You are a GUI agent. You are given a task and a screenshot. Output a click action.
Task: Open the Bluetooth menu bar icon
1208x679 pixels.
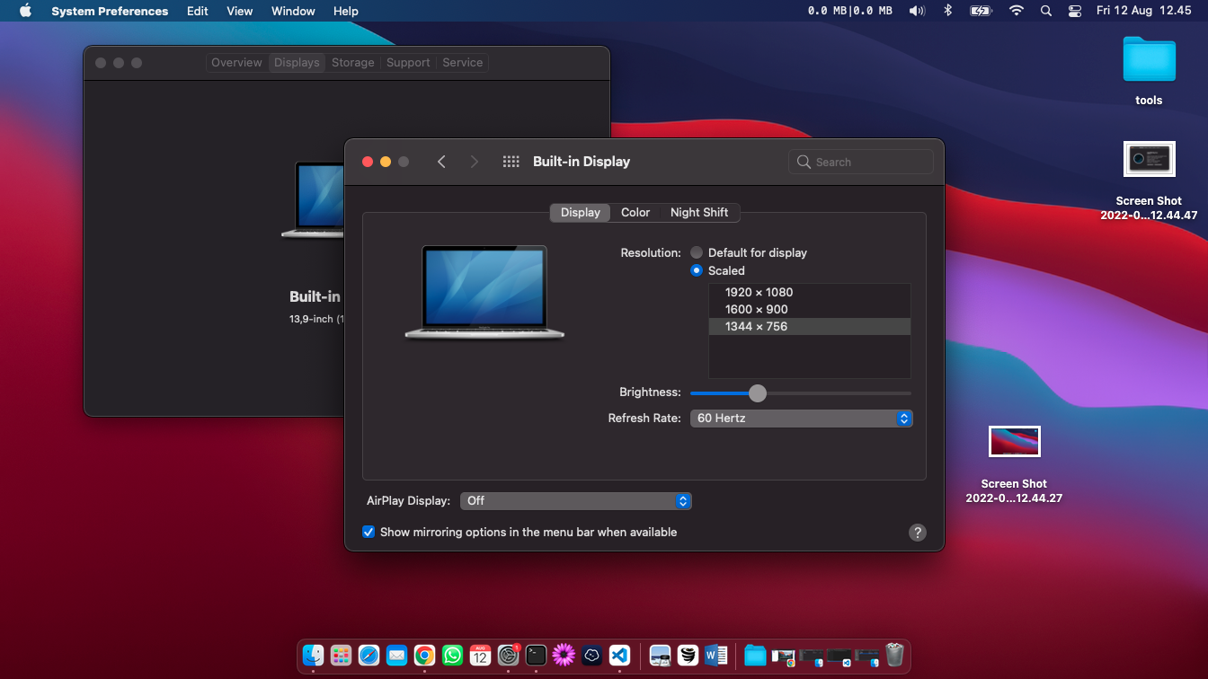[947, 11]
